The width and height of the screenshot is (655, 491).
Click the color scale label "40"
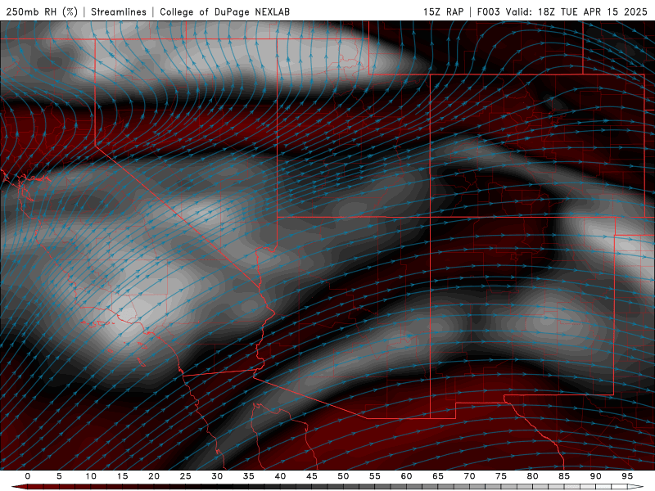280,476
